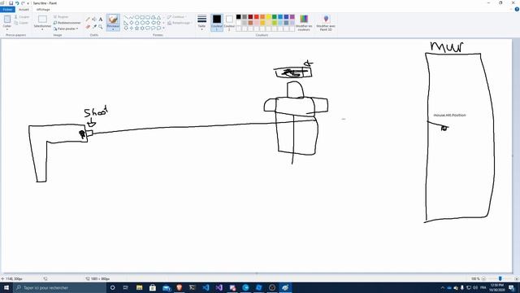Image resolution: width=520 pixels, height=293 pixels.
Task: Open the purple Visual Studio taskbar icon
Action: [x=219, y=287]
